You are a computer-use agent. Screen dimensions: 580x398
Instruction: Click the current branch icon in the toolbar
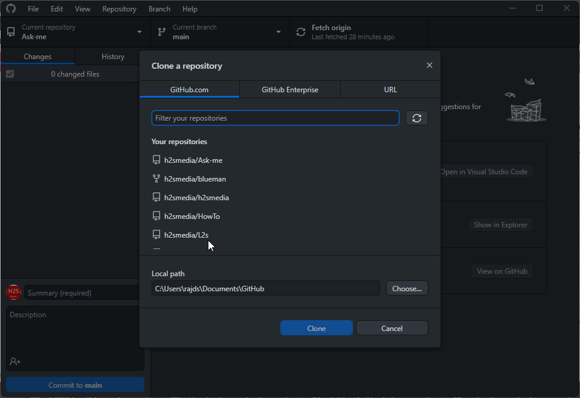click(x=161, y=31)
